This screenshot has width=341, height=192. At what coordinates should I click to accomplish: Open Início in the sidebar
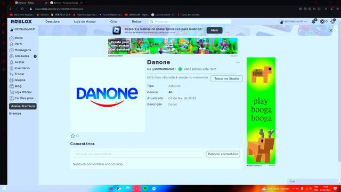click(x=16, y=38)
